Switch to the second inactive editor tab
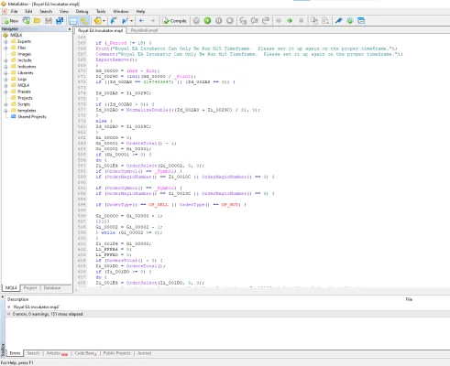 tap(144, 30)
